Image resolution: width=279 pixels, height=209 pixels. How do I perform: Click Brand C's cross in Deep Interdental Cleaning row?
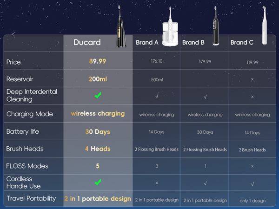tap(252, 97)
